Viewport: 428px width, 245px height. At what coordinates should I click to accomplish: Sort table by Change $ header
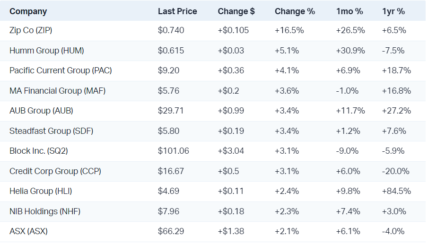pyautogui.click(x=236, y=11)
